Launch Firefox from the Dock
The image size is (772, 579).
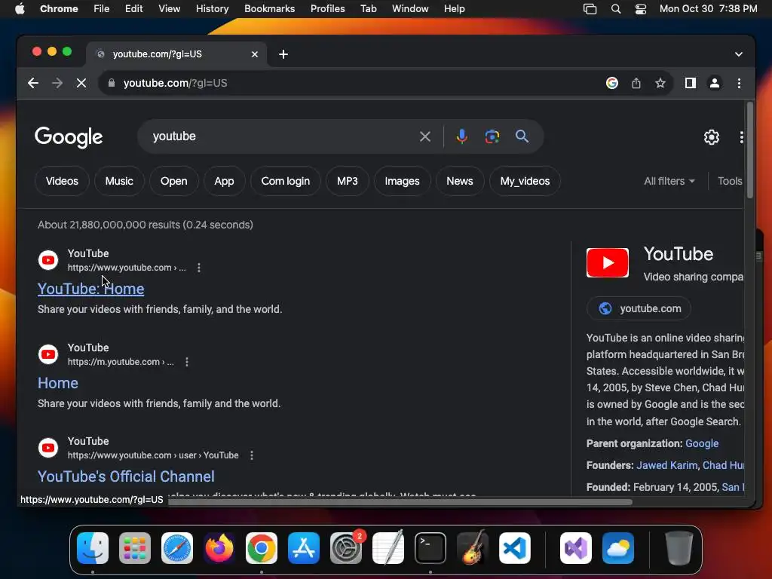(x=219, y=548)
